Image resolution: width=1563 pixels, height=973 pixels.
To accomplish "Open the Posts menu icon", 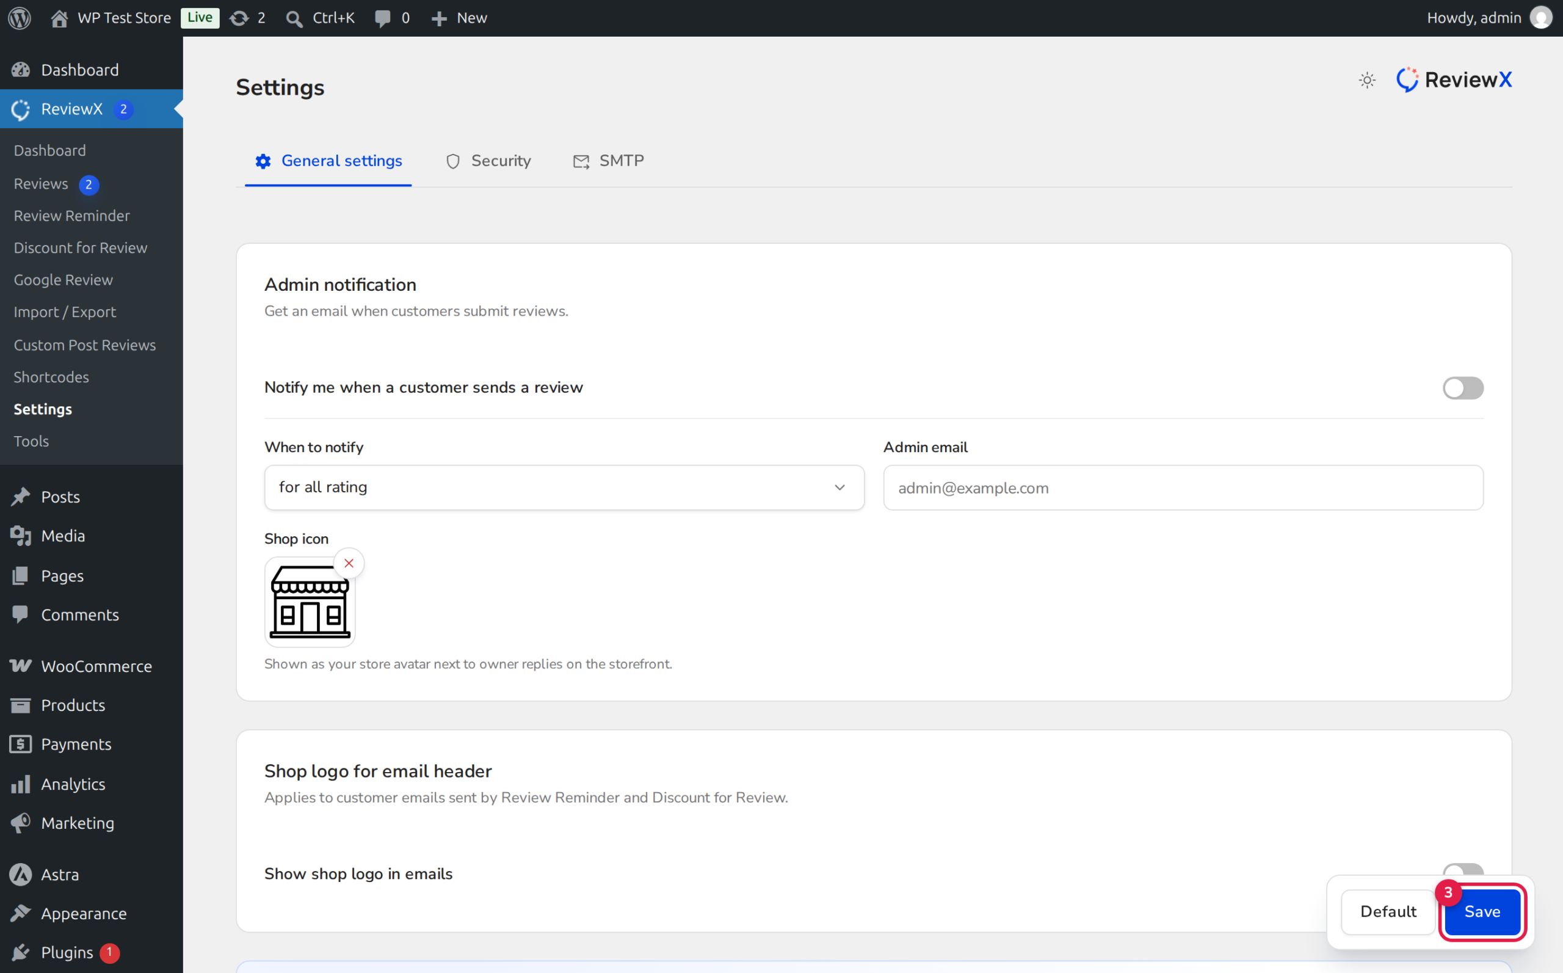I will (21, 496).
